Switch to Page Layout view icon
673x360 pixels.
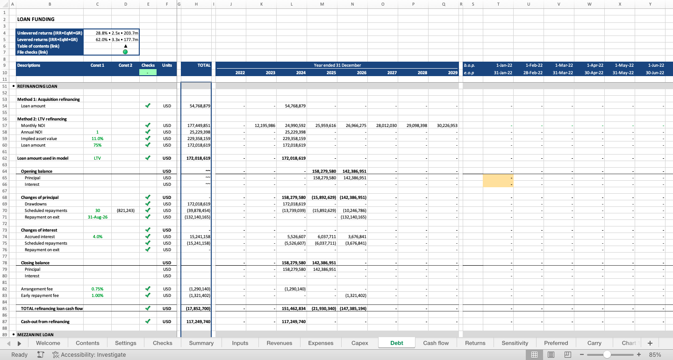coord(551,355)
